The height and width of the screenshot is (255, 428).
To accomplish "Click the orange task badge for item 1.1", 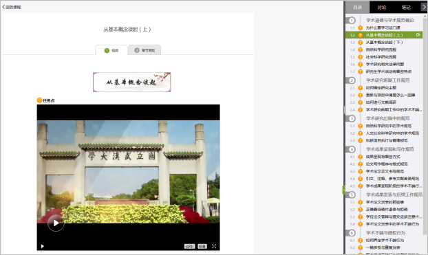I will (x=361, y=27).
